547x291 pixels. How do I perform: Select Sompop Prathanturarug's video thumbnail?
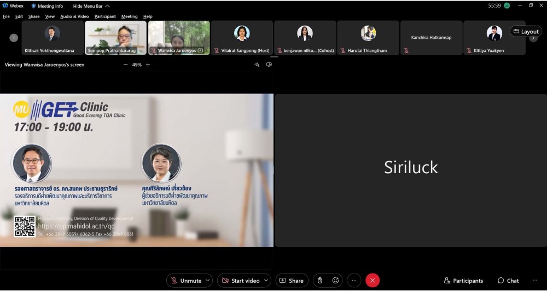(x=116, y=37)
